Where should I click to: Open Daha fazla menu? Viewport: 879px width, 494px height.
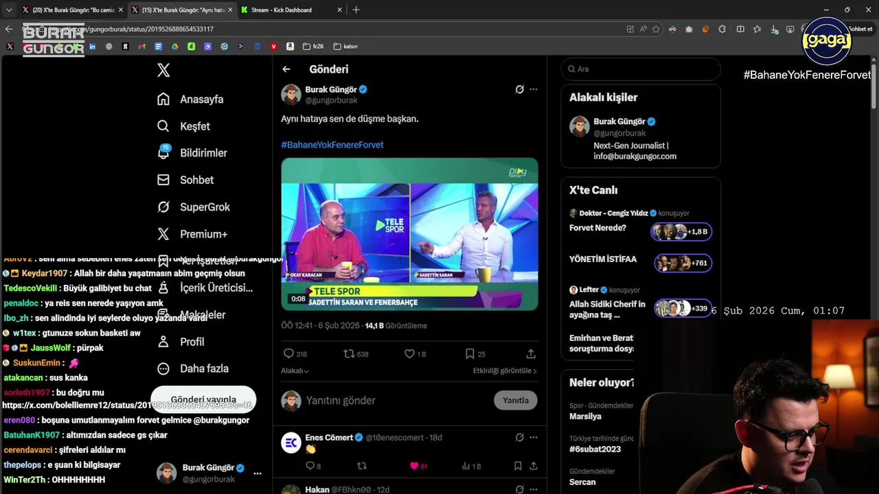pos(192,368)
